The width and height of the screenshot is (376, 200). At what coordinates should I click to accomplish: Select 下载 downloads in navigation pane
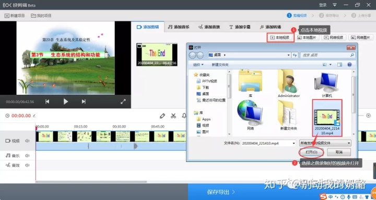click(203, 87)
